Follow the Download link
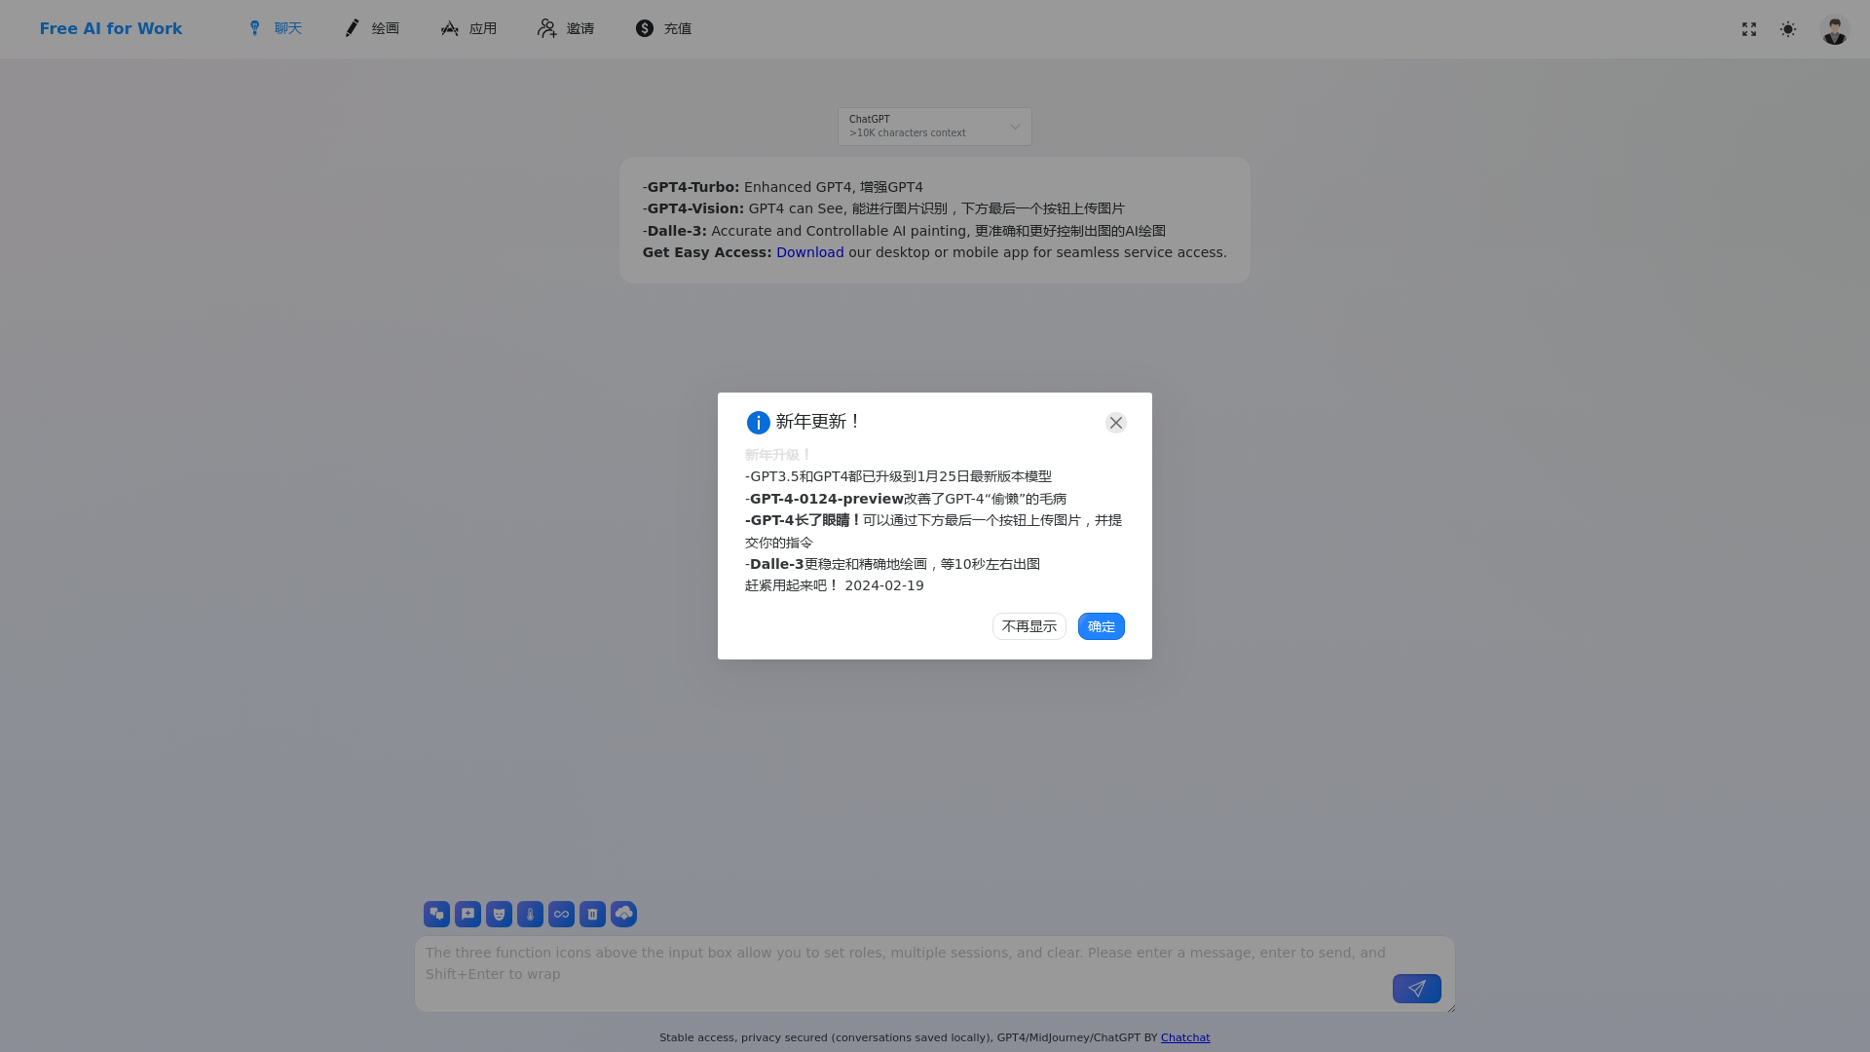The height and width of the screenshot is (1052, 1870). (x=810, y=252)
